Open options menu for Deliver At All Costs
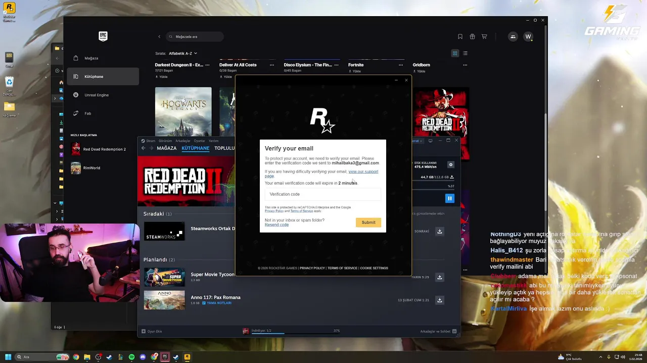 click(272, 65)
